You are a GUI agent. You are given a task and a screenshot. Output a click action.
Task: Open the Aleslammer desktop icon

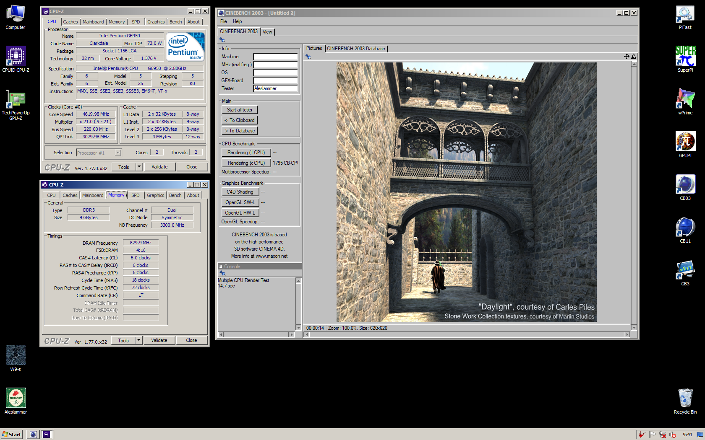[16, 401]
